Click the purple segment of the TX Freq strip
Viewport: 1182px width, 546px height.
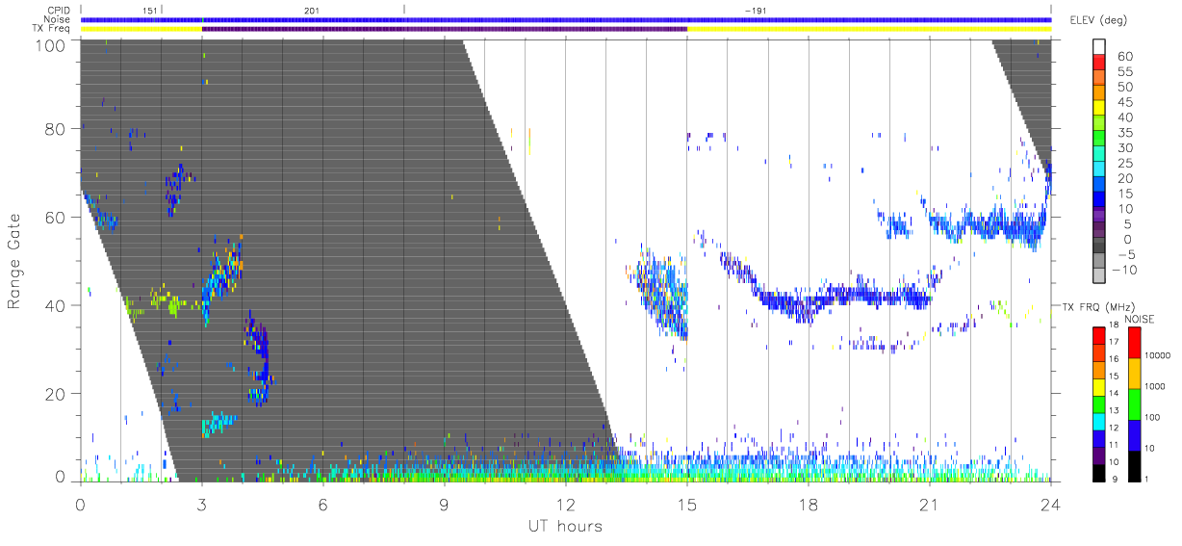click(445, 29)
